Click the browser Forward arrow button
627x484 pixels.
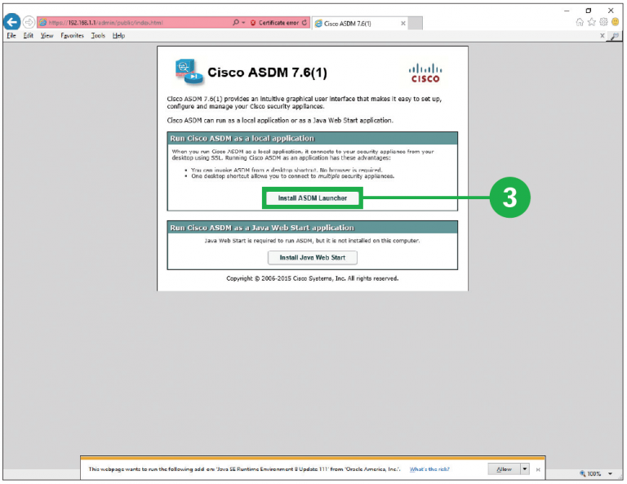click(29, 22)
